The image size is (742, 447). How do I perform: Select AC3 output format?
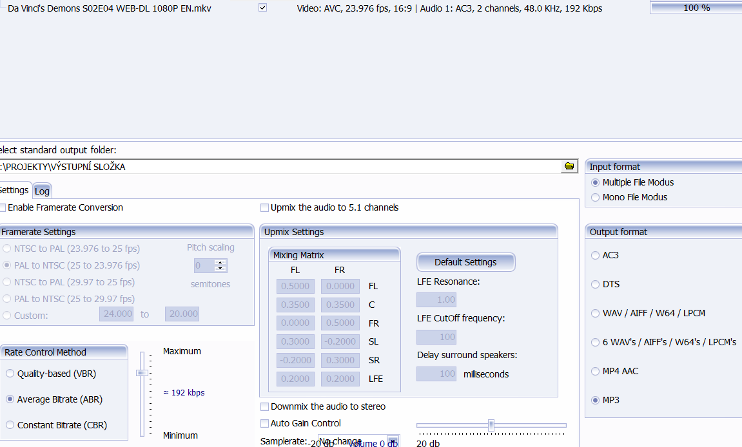click(x=595, y=255)
